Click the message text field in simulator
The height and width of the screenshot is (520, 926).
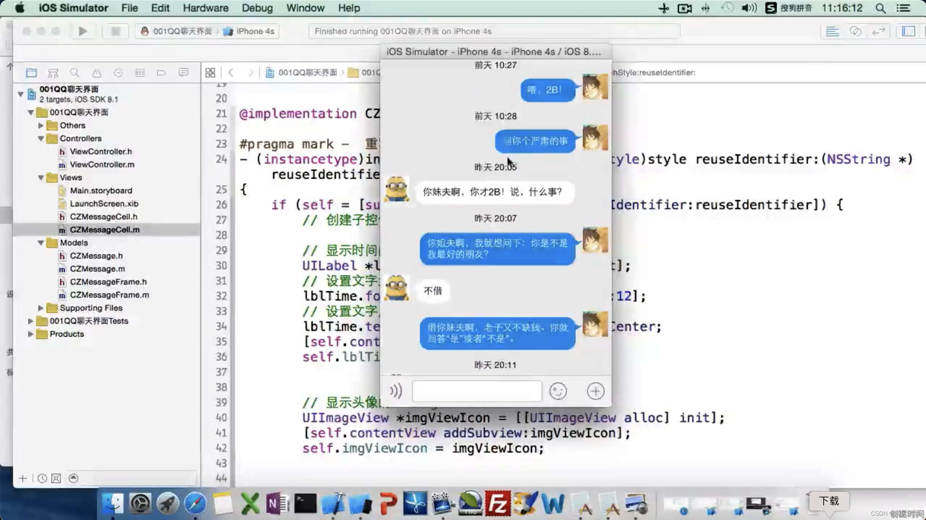[x=477, y=391]
